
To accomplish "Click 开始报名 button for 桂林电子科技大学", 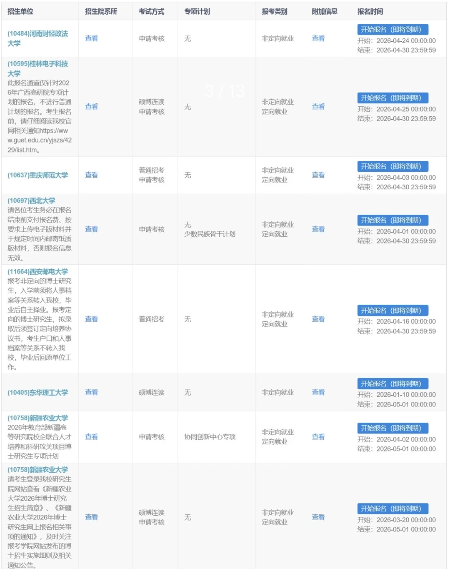I will pos(393,98).
